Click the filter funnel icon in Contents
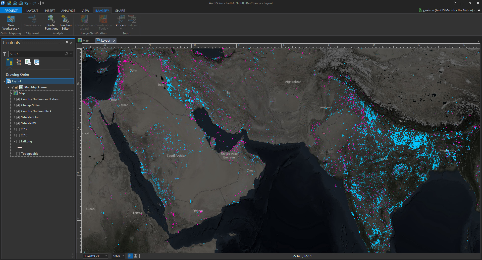This screenshot has height=260, width=482. coord(5,54)
